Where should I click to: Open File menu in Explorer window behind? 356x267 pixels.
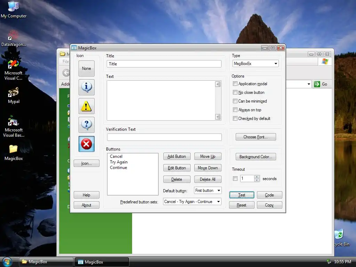[x=66, y=62]
